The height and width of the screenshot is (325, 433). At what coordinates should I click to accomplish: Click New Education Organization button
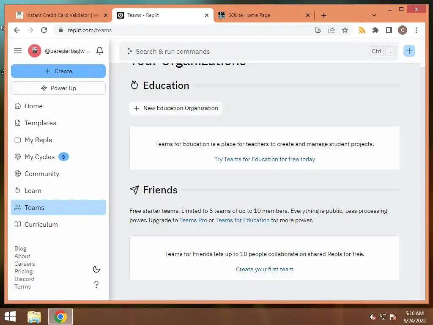(x=175, y=108)
